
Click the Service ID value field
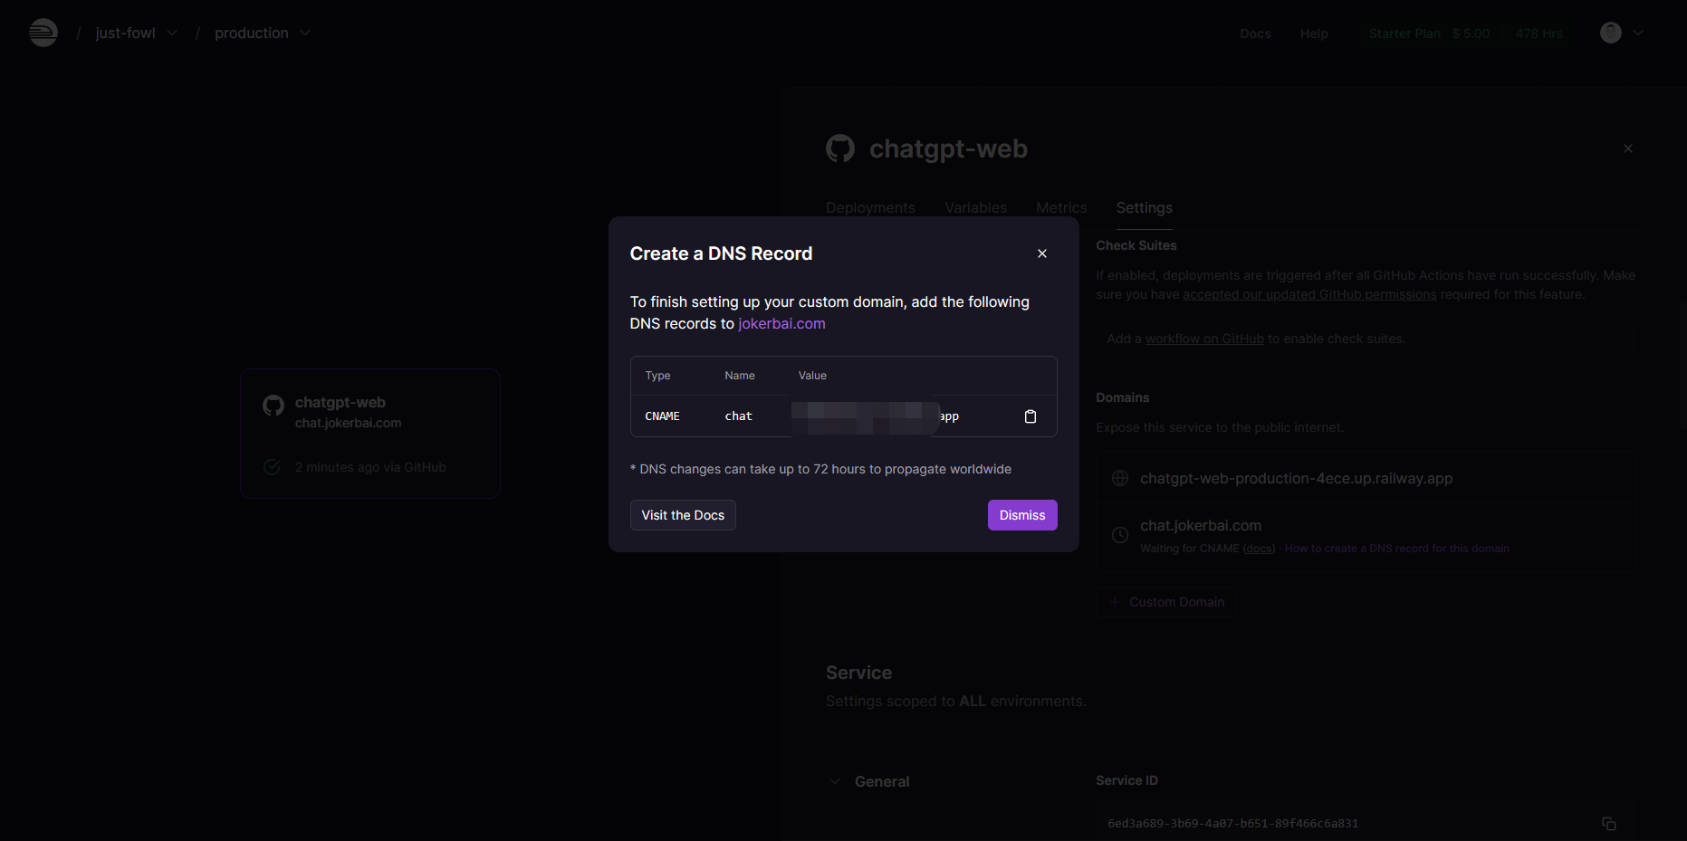coord(1366,823)
